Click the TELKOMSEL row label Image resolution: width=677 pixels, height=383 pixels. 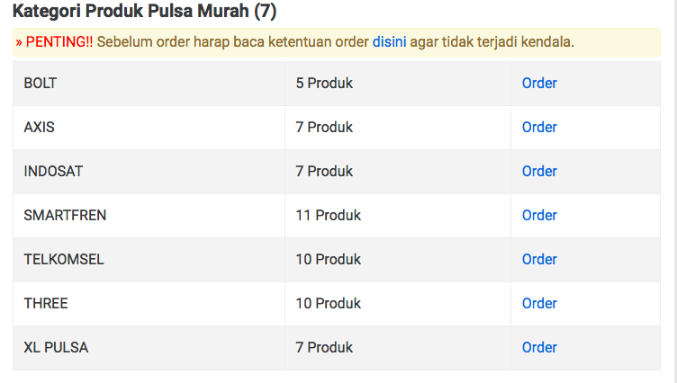[64, 259]
